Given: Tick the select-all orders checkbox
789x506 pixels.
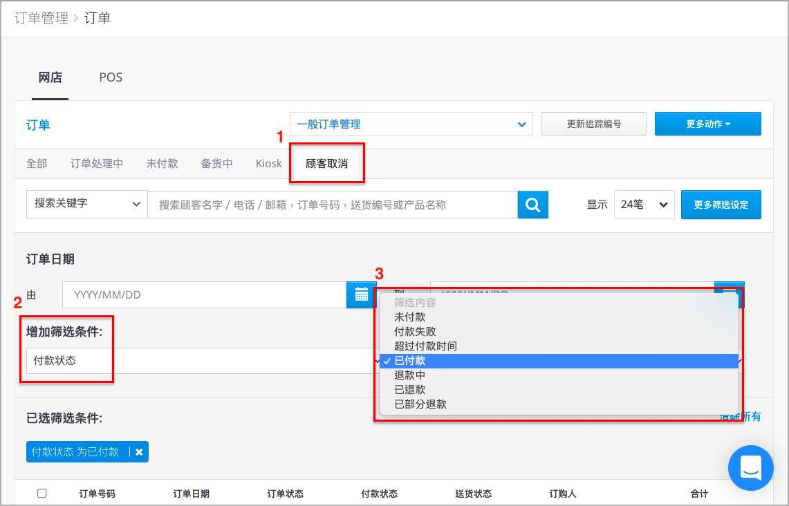Looking at the screenshot, I should click(x=42, y=494).
